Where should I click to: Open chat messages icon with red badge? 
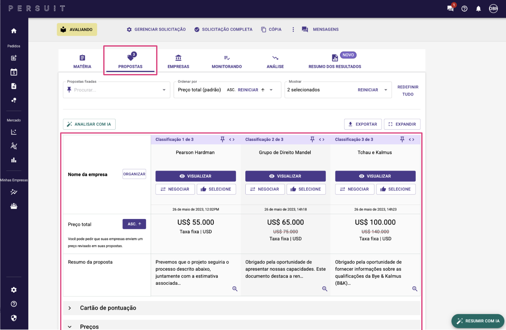[451, 8]
